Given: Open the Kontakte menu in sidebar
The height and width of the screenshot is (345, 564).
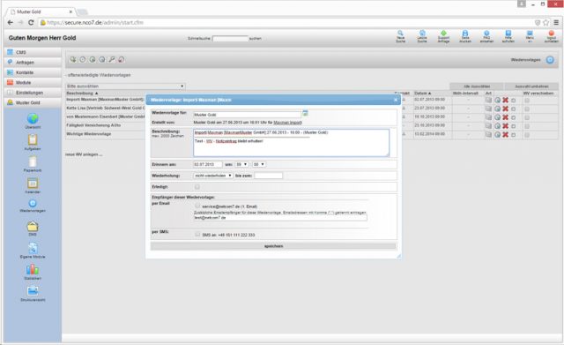Looking at the screenshot, I should click(x=33, y=72).
